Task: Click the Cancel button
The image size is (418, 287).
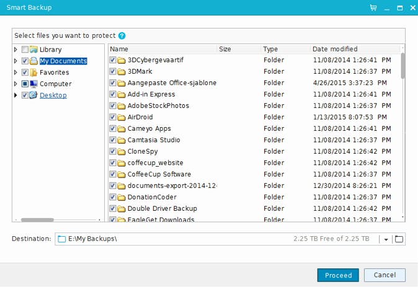Action: pos(385,275)
